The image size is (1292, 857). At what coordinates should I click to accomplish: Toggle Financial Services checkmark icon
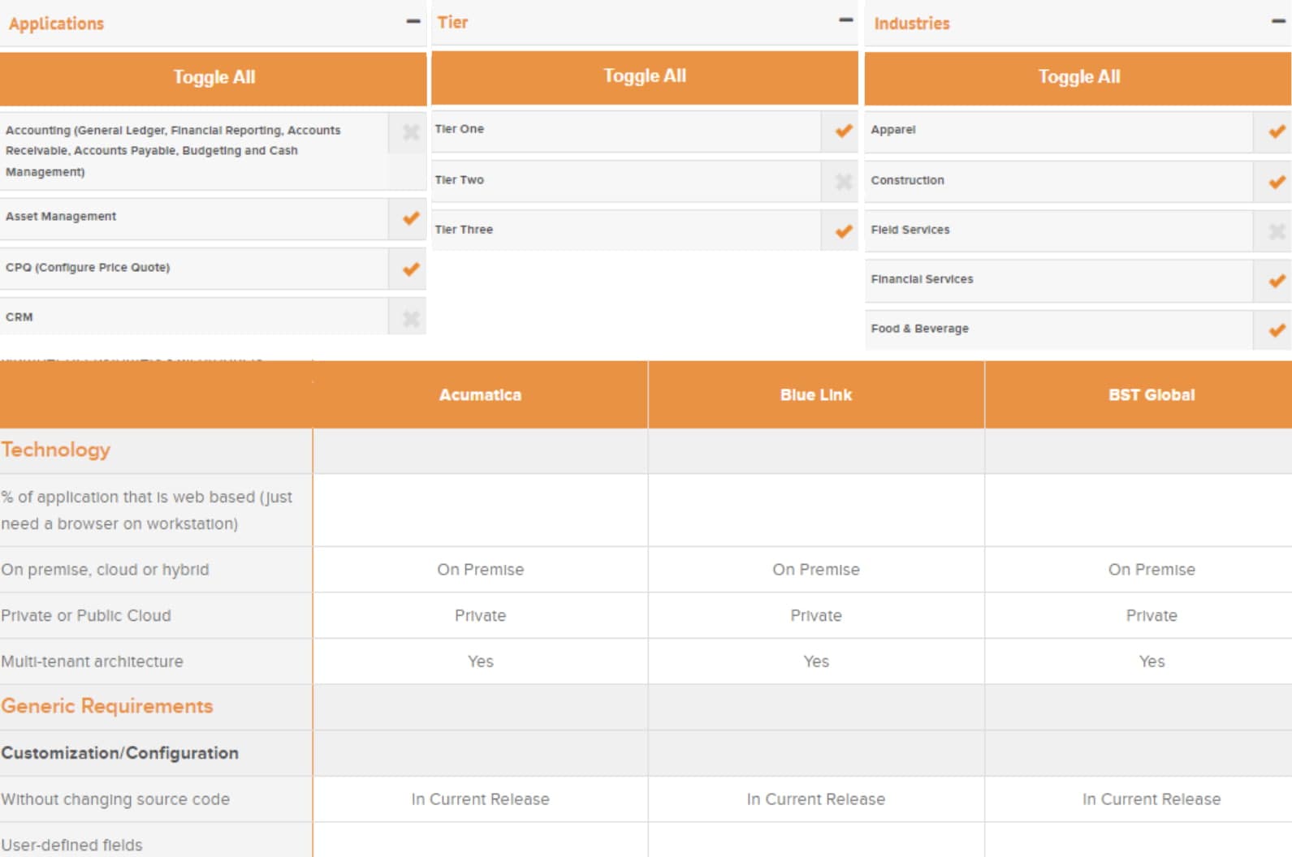1276,281
